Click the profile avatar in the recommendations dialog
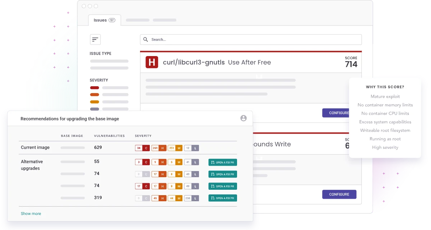Screen dimensions: 431x230 pyautogui.click(x=244, y=118)
